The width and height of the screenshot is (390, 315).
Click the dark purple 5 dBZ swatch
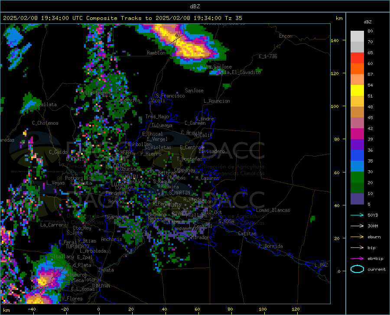357,199
